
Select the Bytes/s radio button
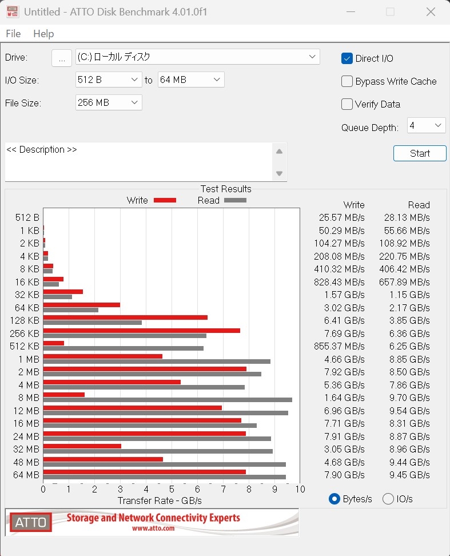334,499
